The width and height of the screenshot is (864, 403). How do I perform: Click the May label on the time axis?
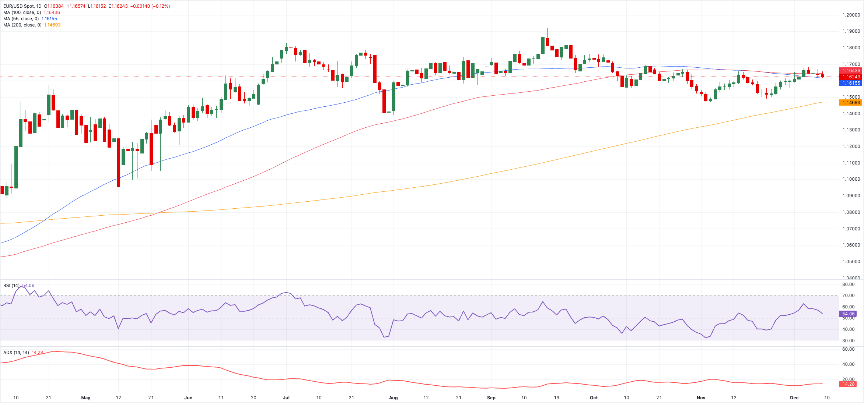(85, 398)
